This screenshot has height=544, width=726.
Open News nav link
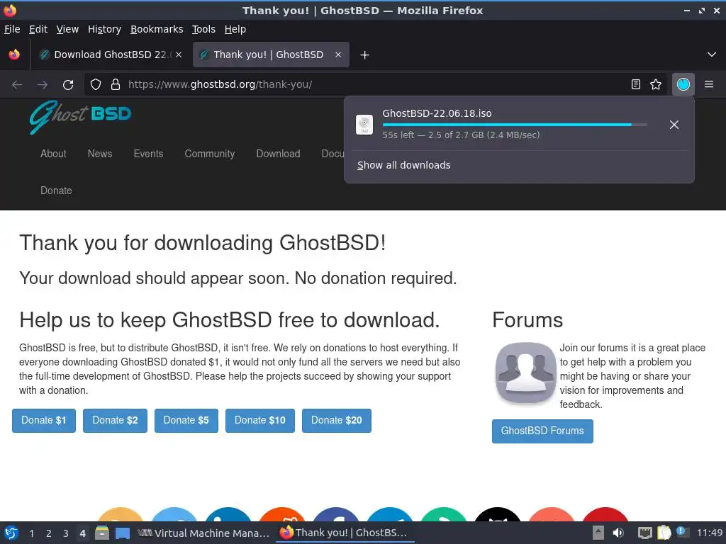(100, 154)
